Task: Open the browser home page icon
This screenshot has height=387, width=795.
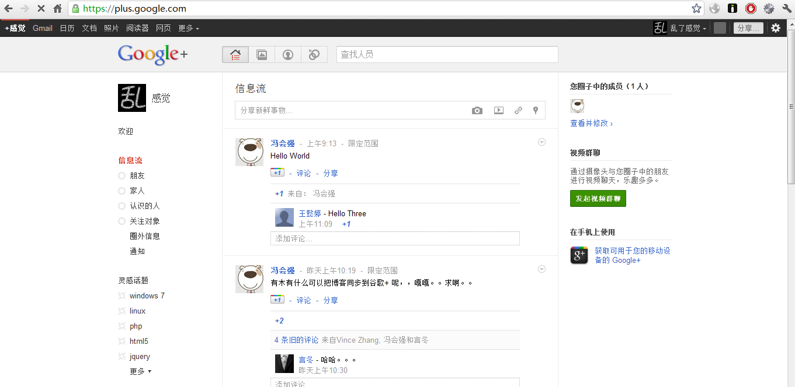Action: click(57, 9)
